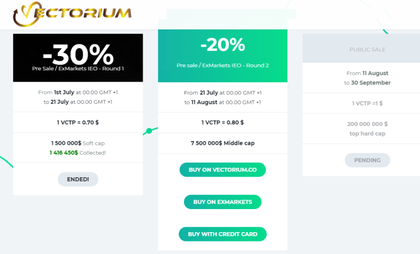Image resolution: width=420 pixels, height=254 pixels.
Task: Click the Buy on Vectorium.co button
Action: click(x=222, y=170)
